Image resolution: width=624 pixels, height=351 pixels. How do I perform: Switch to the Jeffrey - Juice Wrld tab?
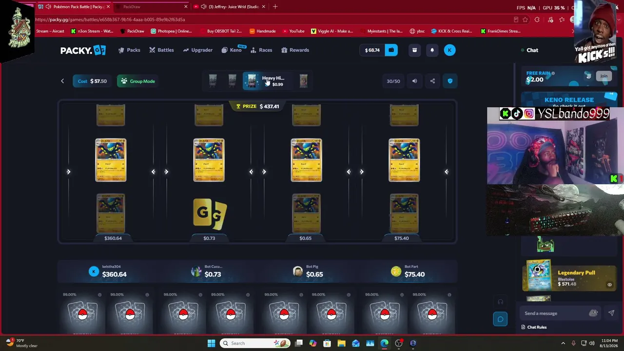coord(229,7)
